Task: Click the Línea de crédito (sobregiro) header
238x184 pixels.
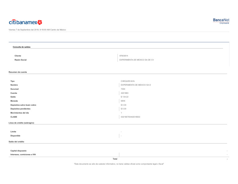Action: coord(21,123)
